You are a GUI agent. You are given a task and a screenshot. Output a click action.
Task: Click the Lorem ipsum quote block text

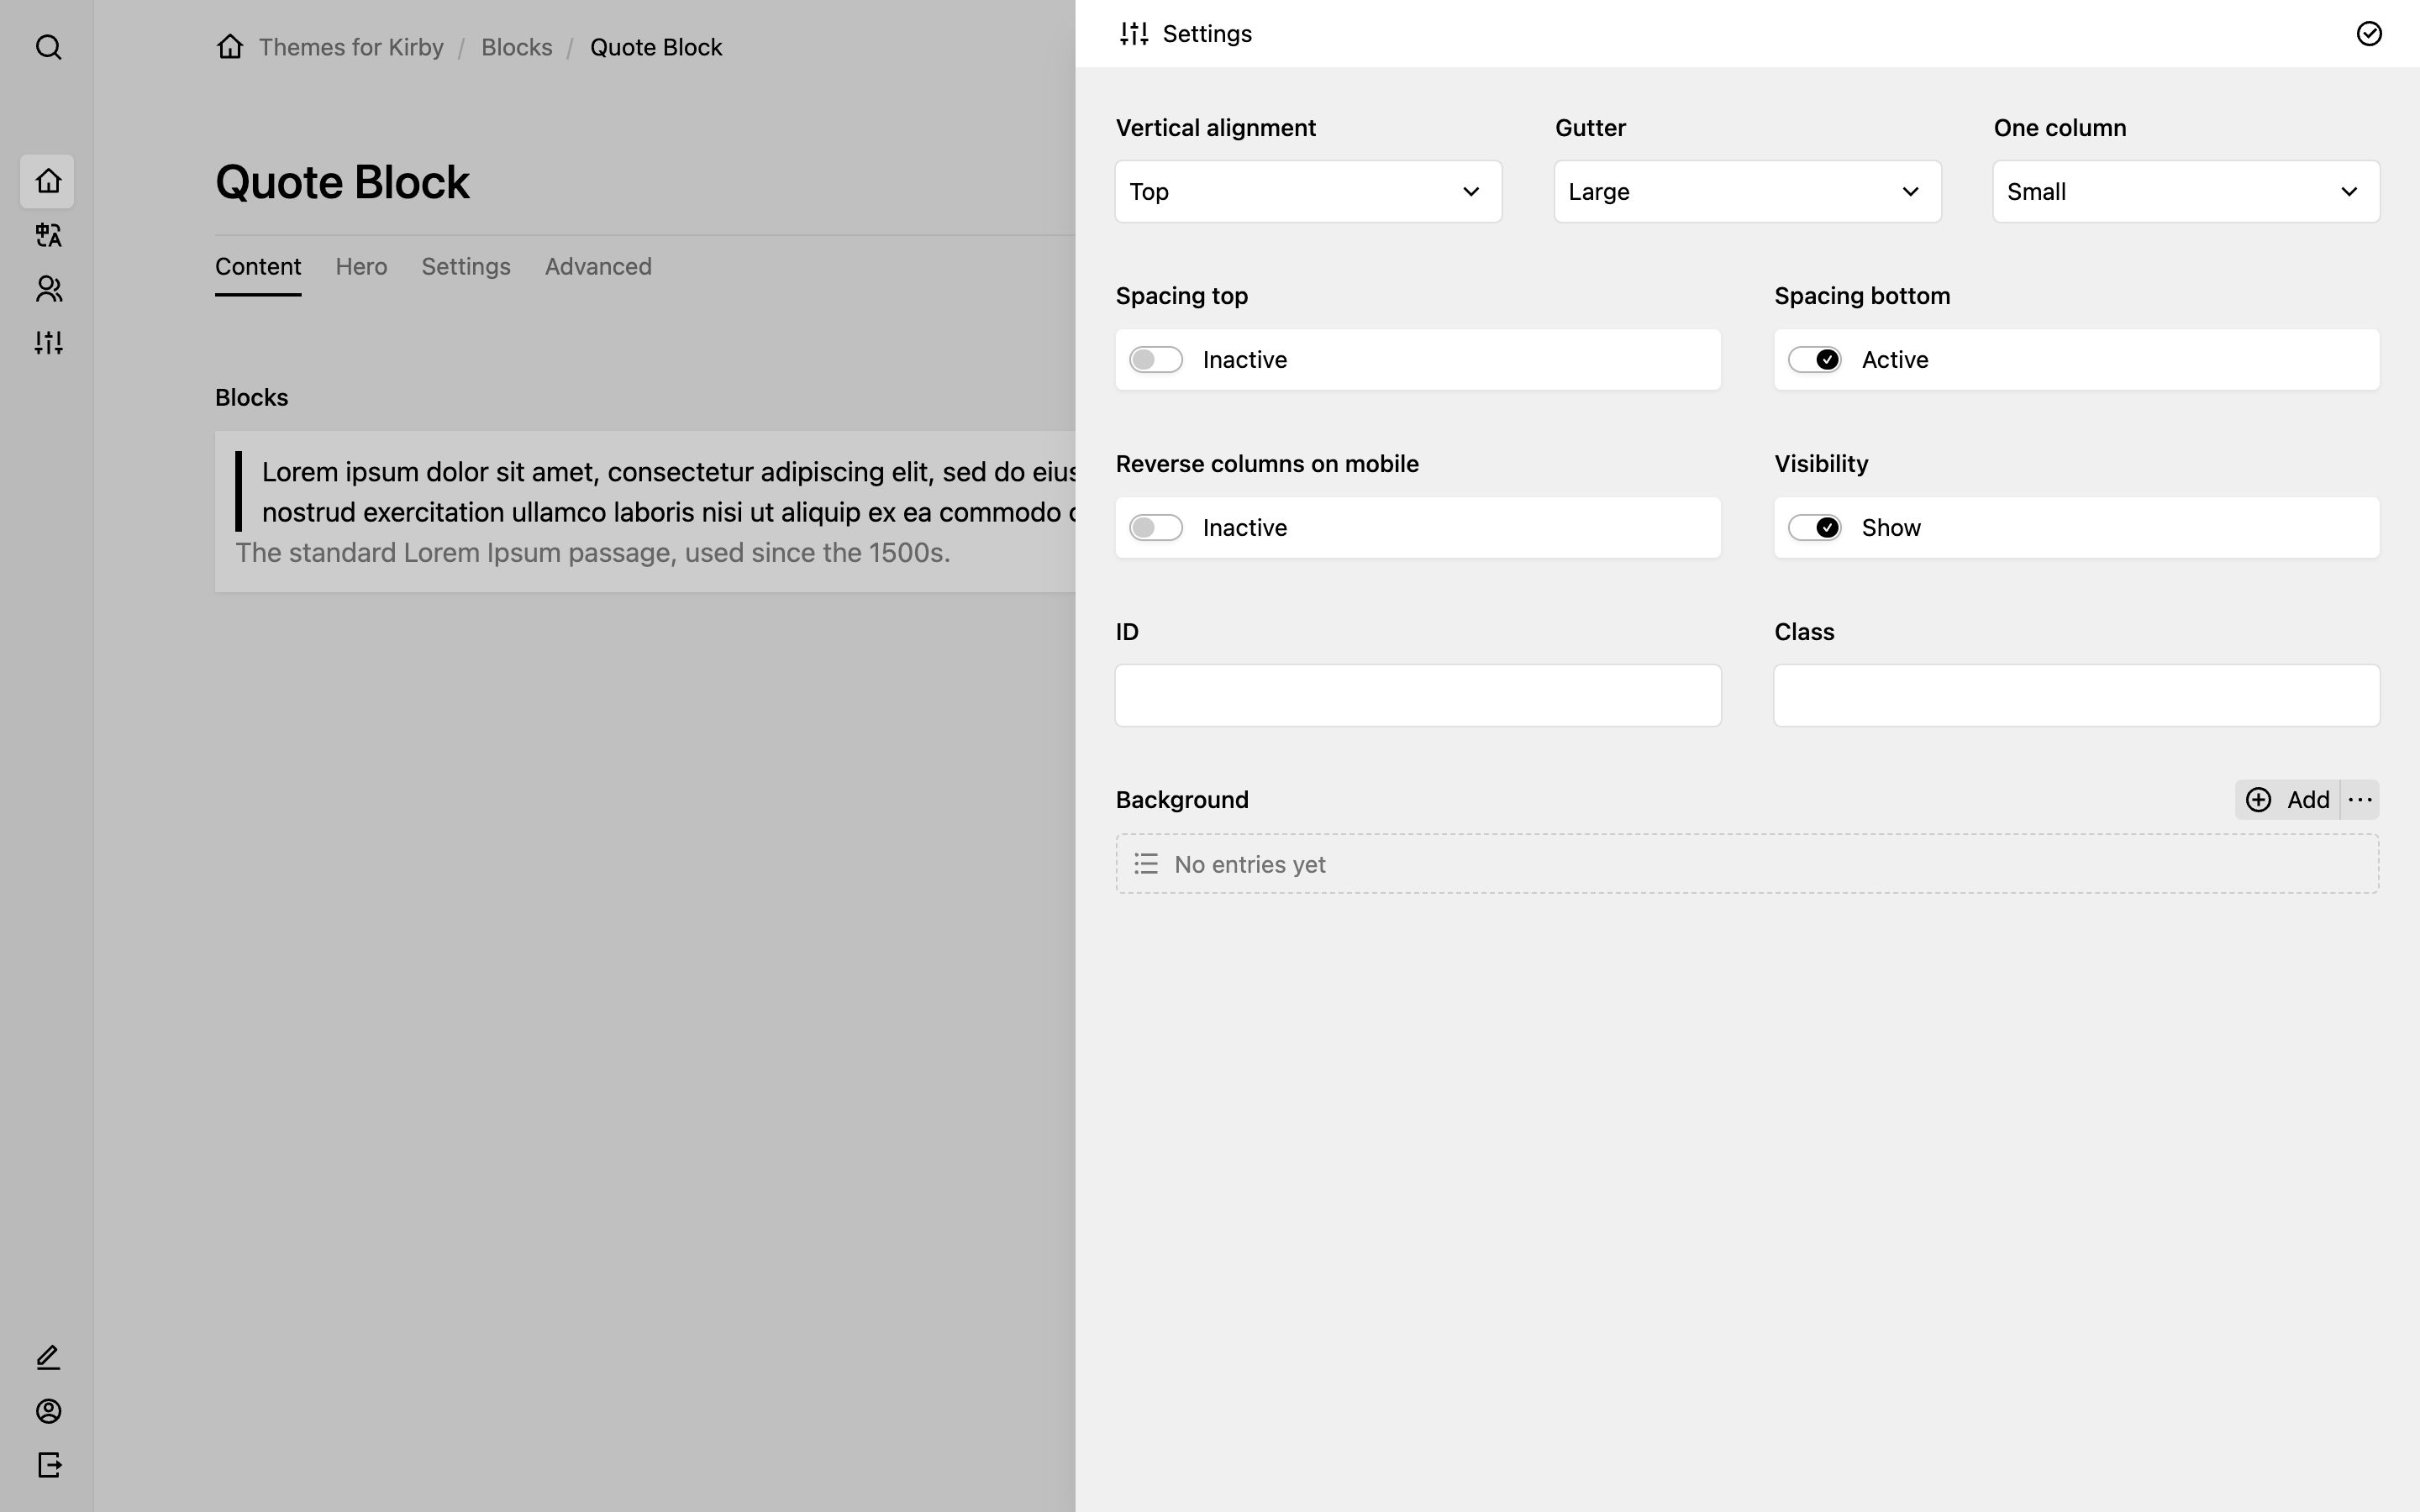click(x=668, y=492)
